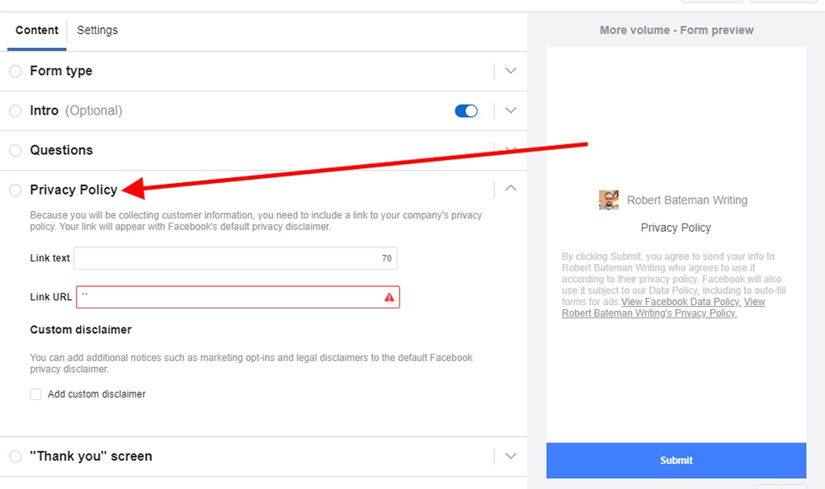Open the Settings tab
Image resolution: width=825 pixels, height=489 pixels.
tap(97, 30)
